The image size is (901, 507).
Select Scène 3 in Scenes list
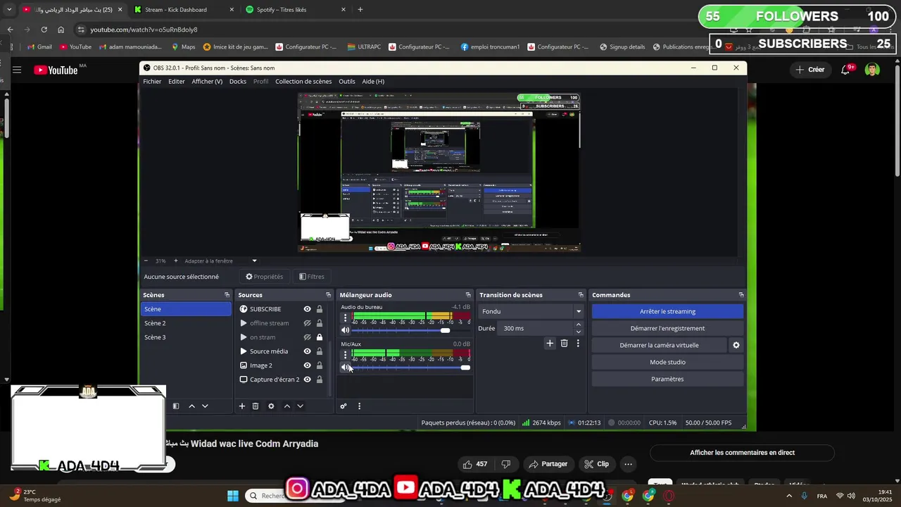point(186,337)
